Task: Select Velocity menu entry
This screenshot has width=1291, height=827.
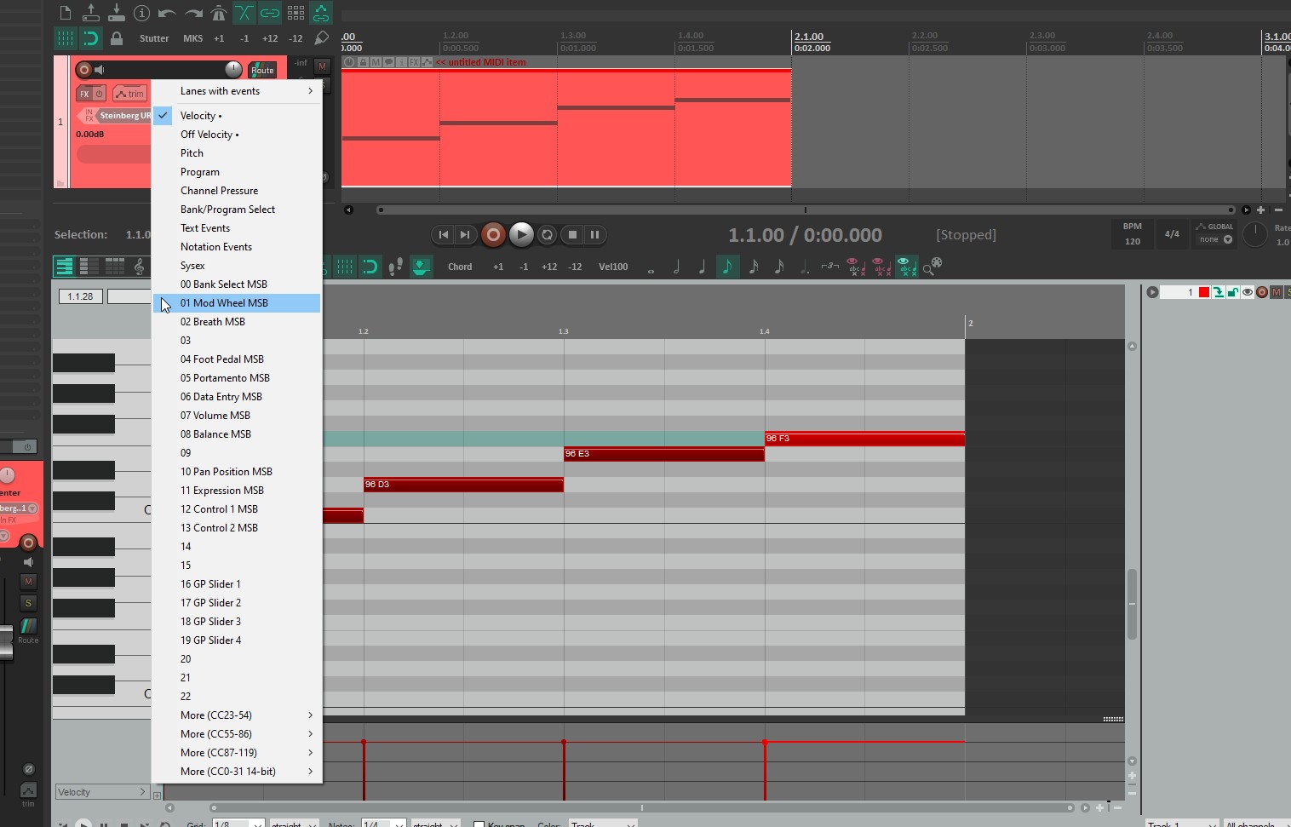Action: tap(238, 116)
